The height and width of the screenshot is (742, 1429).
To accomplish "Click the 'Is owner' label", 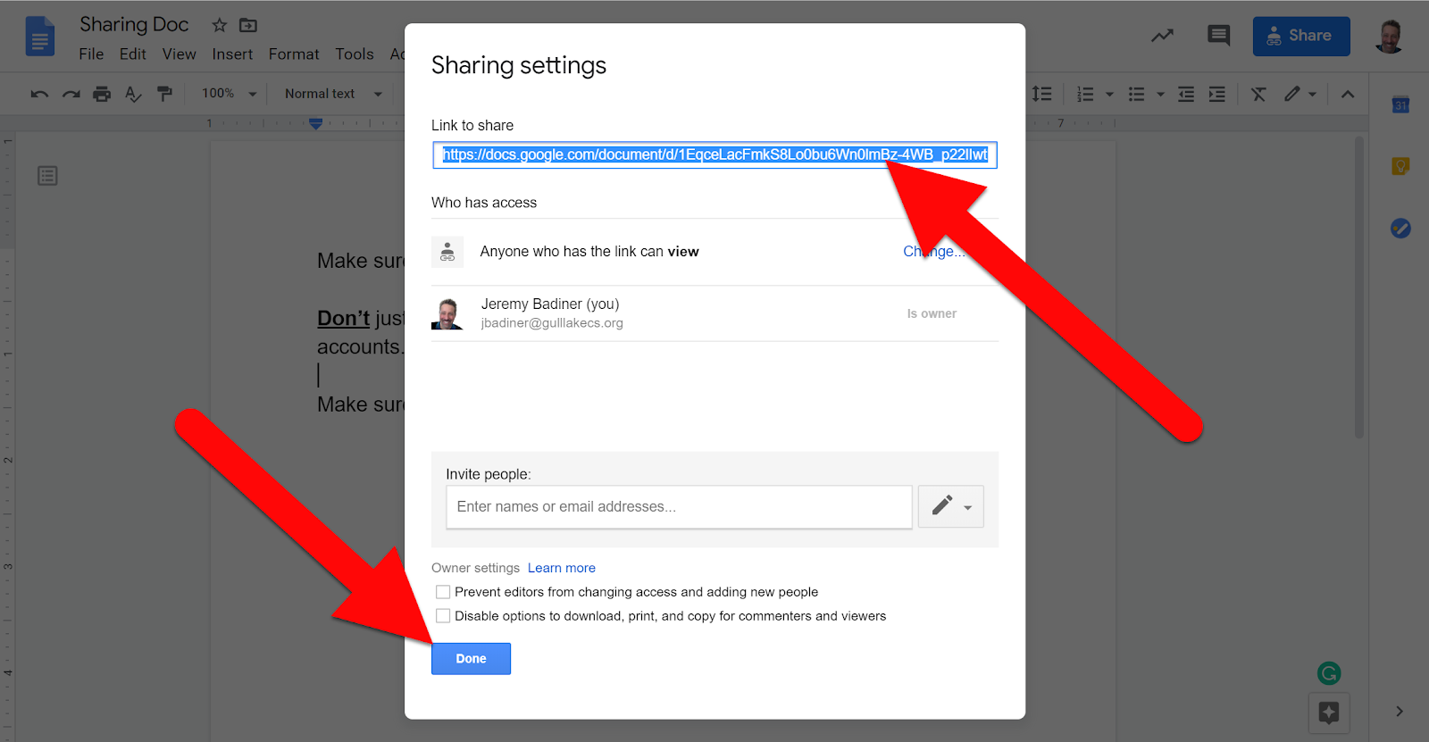I will pyautogui.click(x=932, y=313).
